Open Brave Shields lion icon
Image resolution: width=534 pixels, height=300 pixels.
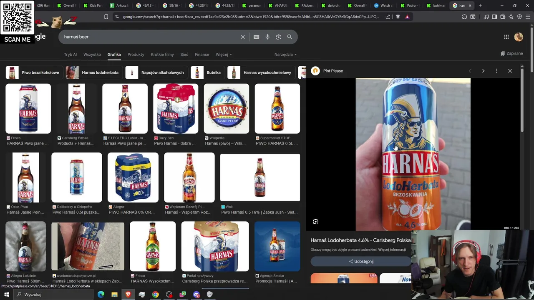(398, 17)
